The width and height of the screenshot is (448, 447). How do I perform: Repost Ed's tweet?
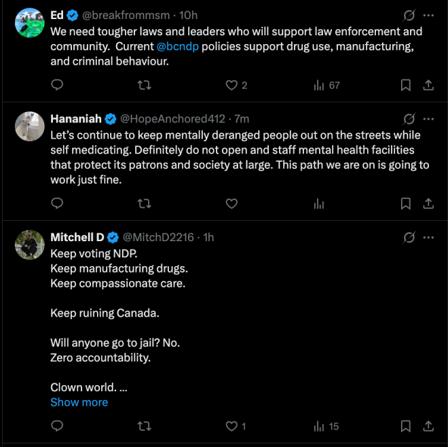pyautogui.click(x=145, y=85)
